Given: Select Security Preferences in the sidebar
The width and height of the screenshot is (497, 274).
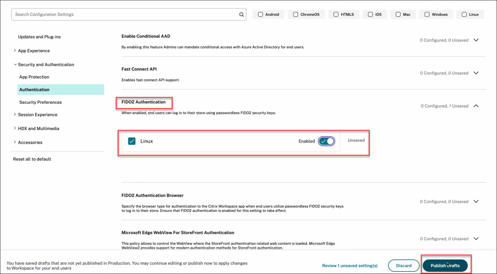Looking at the screenshot, I should tap(40, 102).
